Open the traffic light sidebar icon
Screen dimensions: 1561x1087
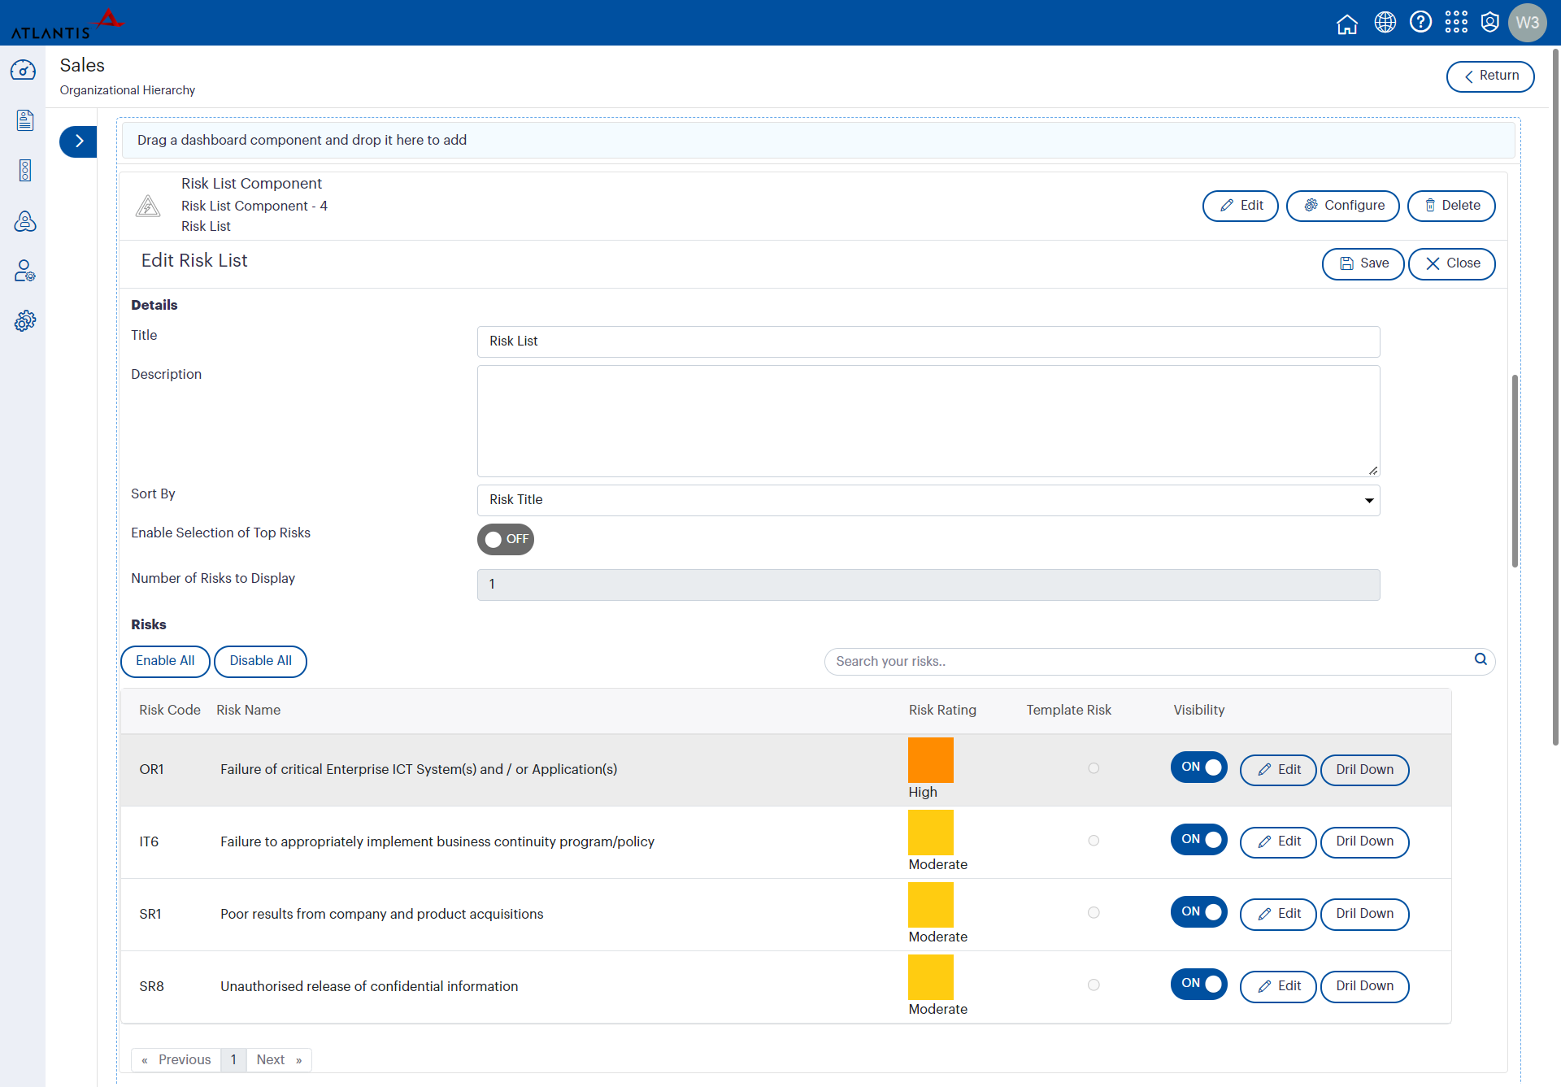(24, 171)
